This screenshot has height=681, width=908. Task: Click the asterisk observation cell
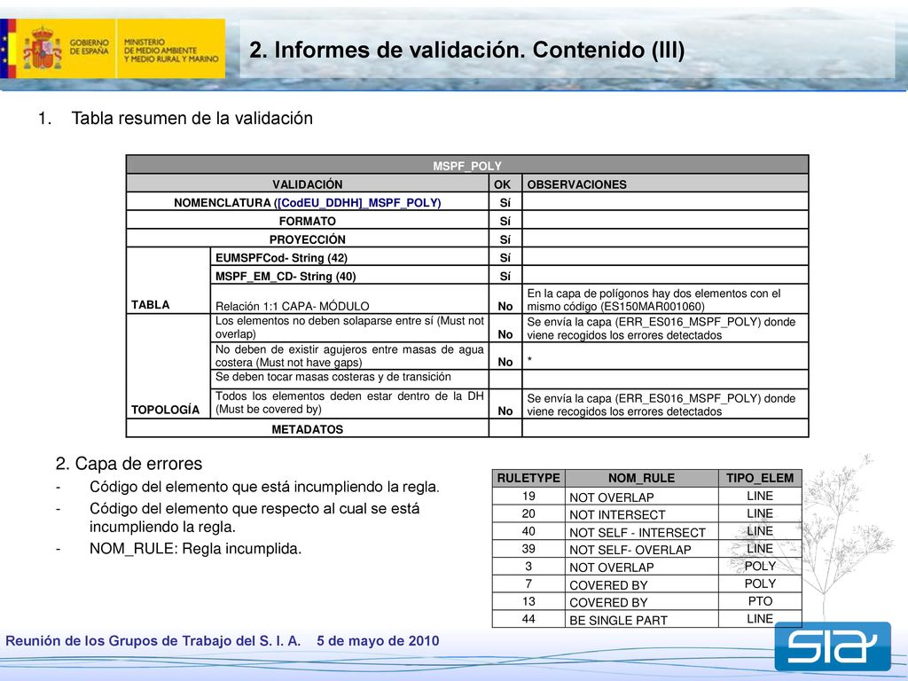(665, 356)
